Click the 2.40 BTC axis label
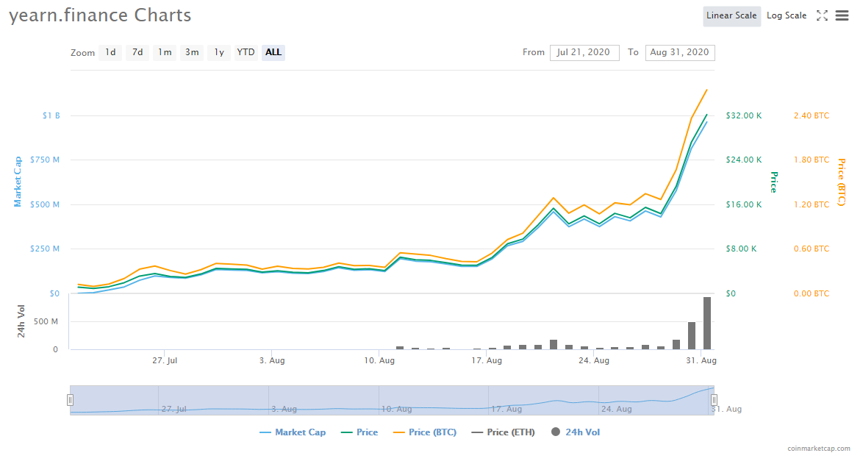Image resolution: width=863 pixels, height=464 pixels. [x=812, y=115]
